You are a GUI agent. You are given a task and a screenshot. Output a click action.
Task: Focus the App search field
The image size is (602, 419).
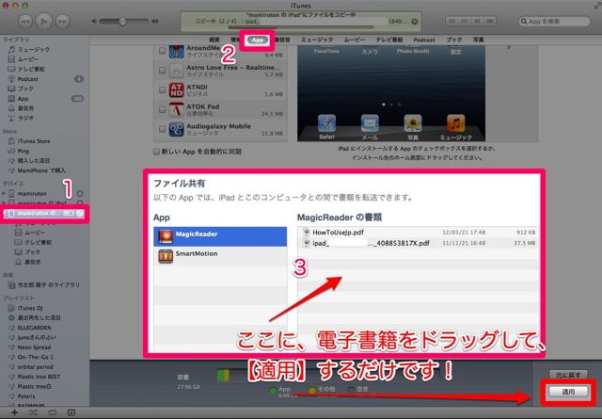(555, 21)
